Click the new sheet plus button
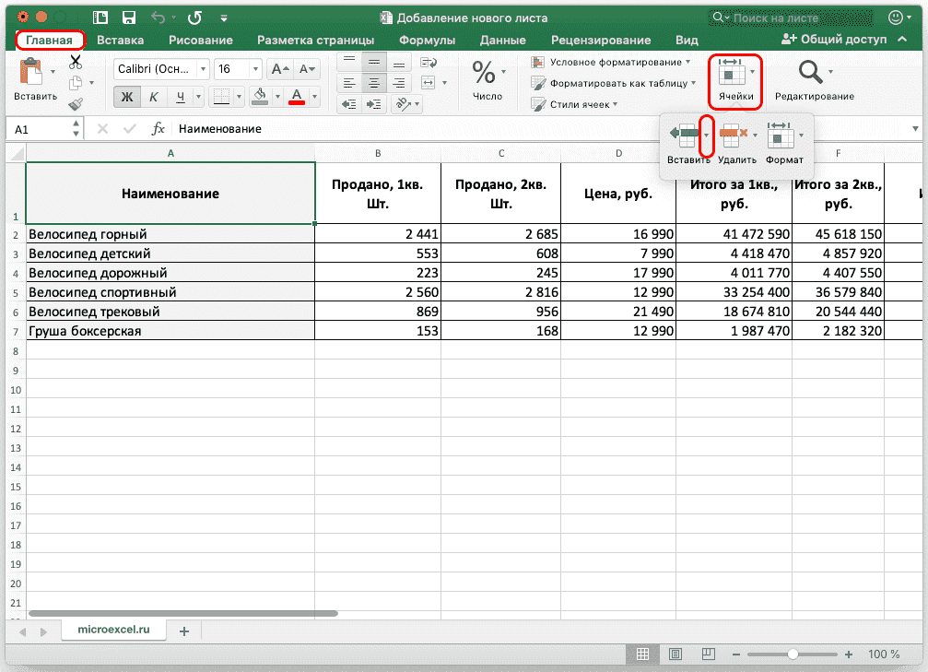The image size is (928, 672). (183, 631)
